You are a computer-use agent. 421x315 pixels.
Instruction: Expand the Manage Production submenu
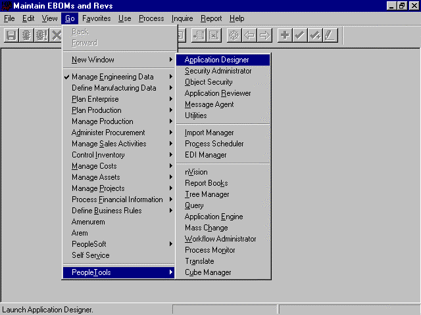pyautogui.click(x=118, y=121)
